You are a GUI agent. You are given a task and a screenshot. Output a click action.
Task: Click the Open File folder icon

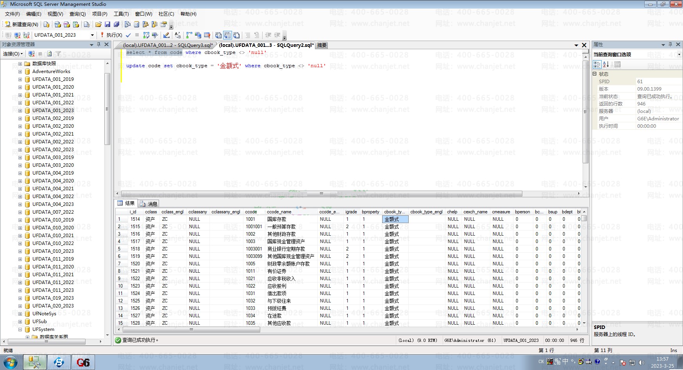(x=98, y=24)
